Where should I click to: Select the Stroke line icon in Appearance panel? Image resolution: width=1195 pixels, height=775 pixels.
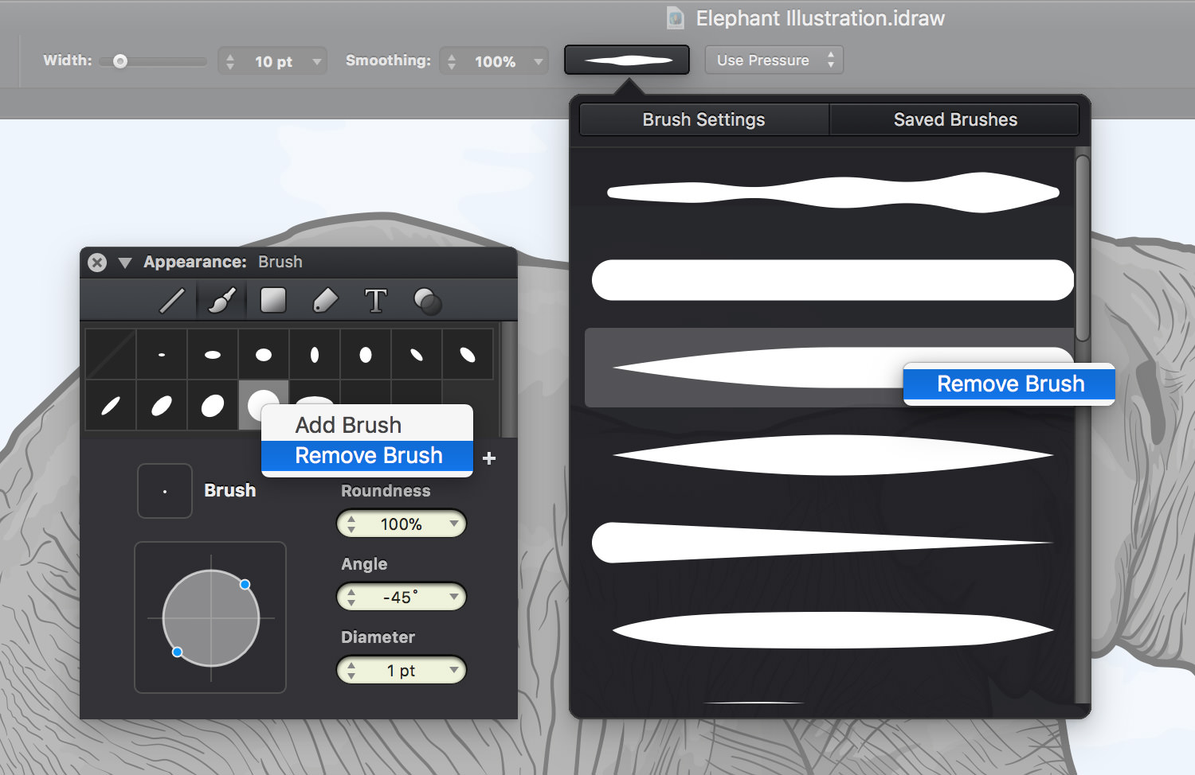pyautogui.click(x=172, y=301)
